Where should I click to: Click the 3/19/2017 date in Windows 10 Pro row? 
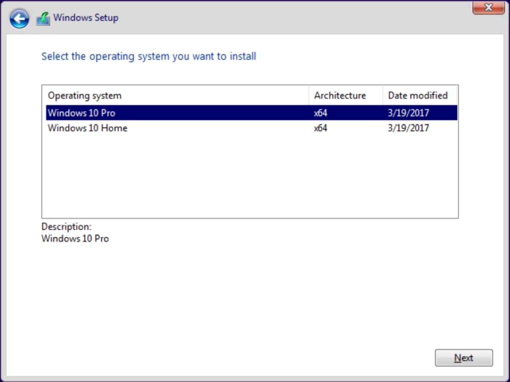coord(408,113)
